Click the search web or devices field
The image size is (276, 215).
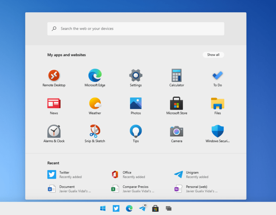click(136, 29)
